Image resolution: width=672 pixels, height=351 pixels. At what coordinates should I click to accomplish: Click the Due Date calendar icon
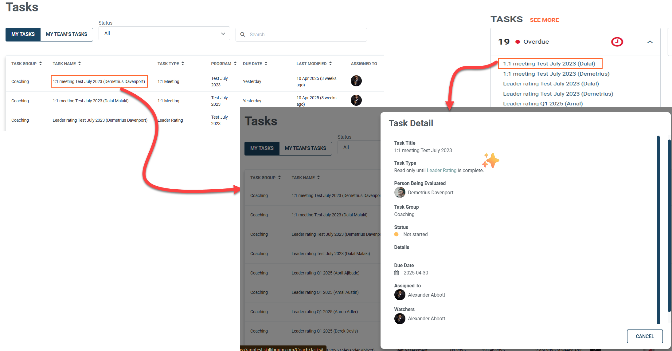(x=397, y=273)
